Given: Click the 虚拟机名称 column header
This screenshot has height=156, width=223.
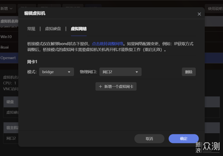Looking at the screenshot, I should tap(9, 21).
